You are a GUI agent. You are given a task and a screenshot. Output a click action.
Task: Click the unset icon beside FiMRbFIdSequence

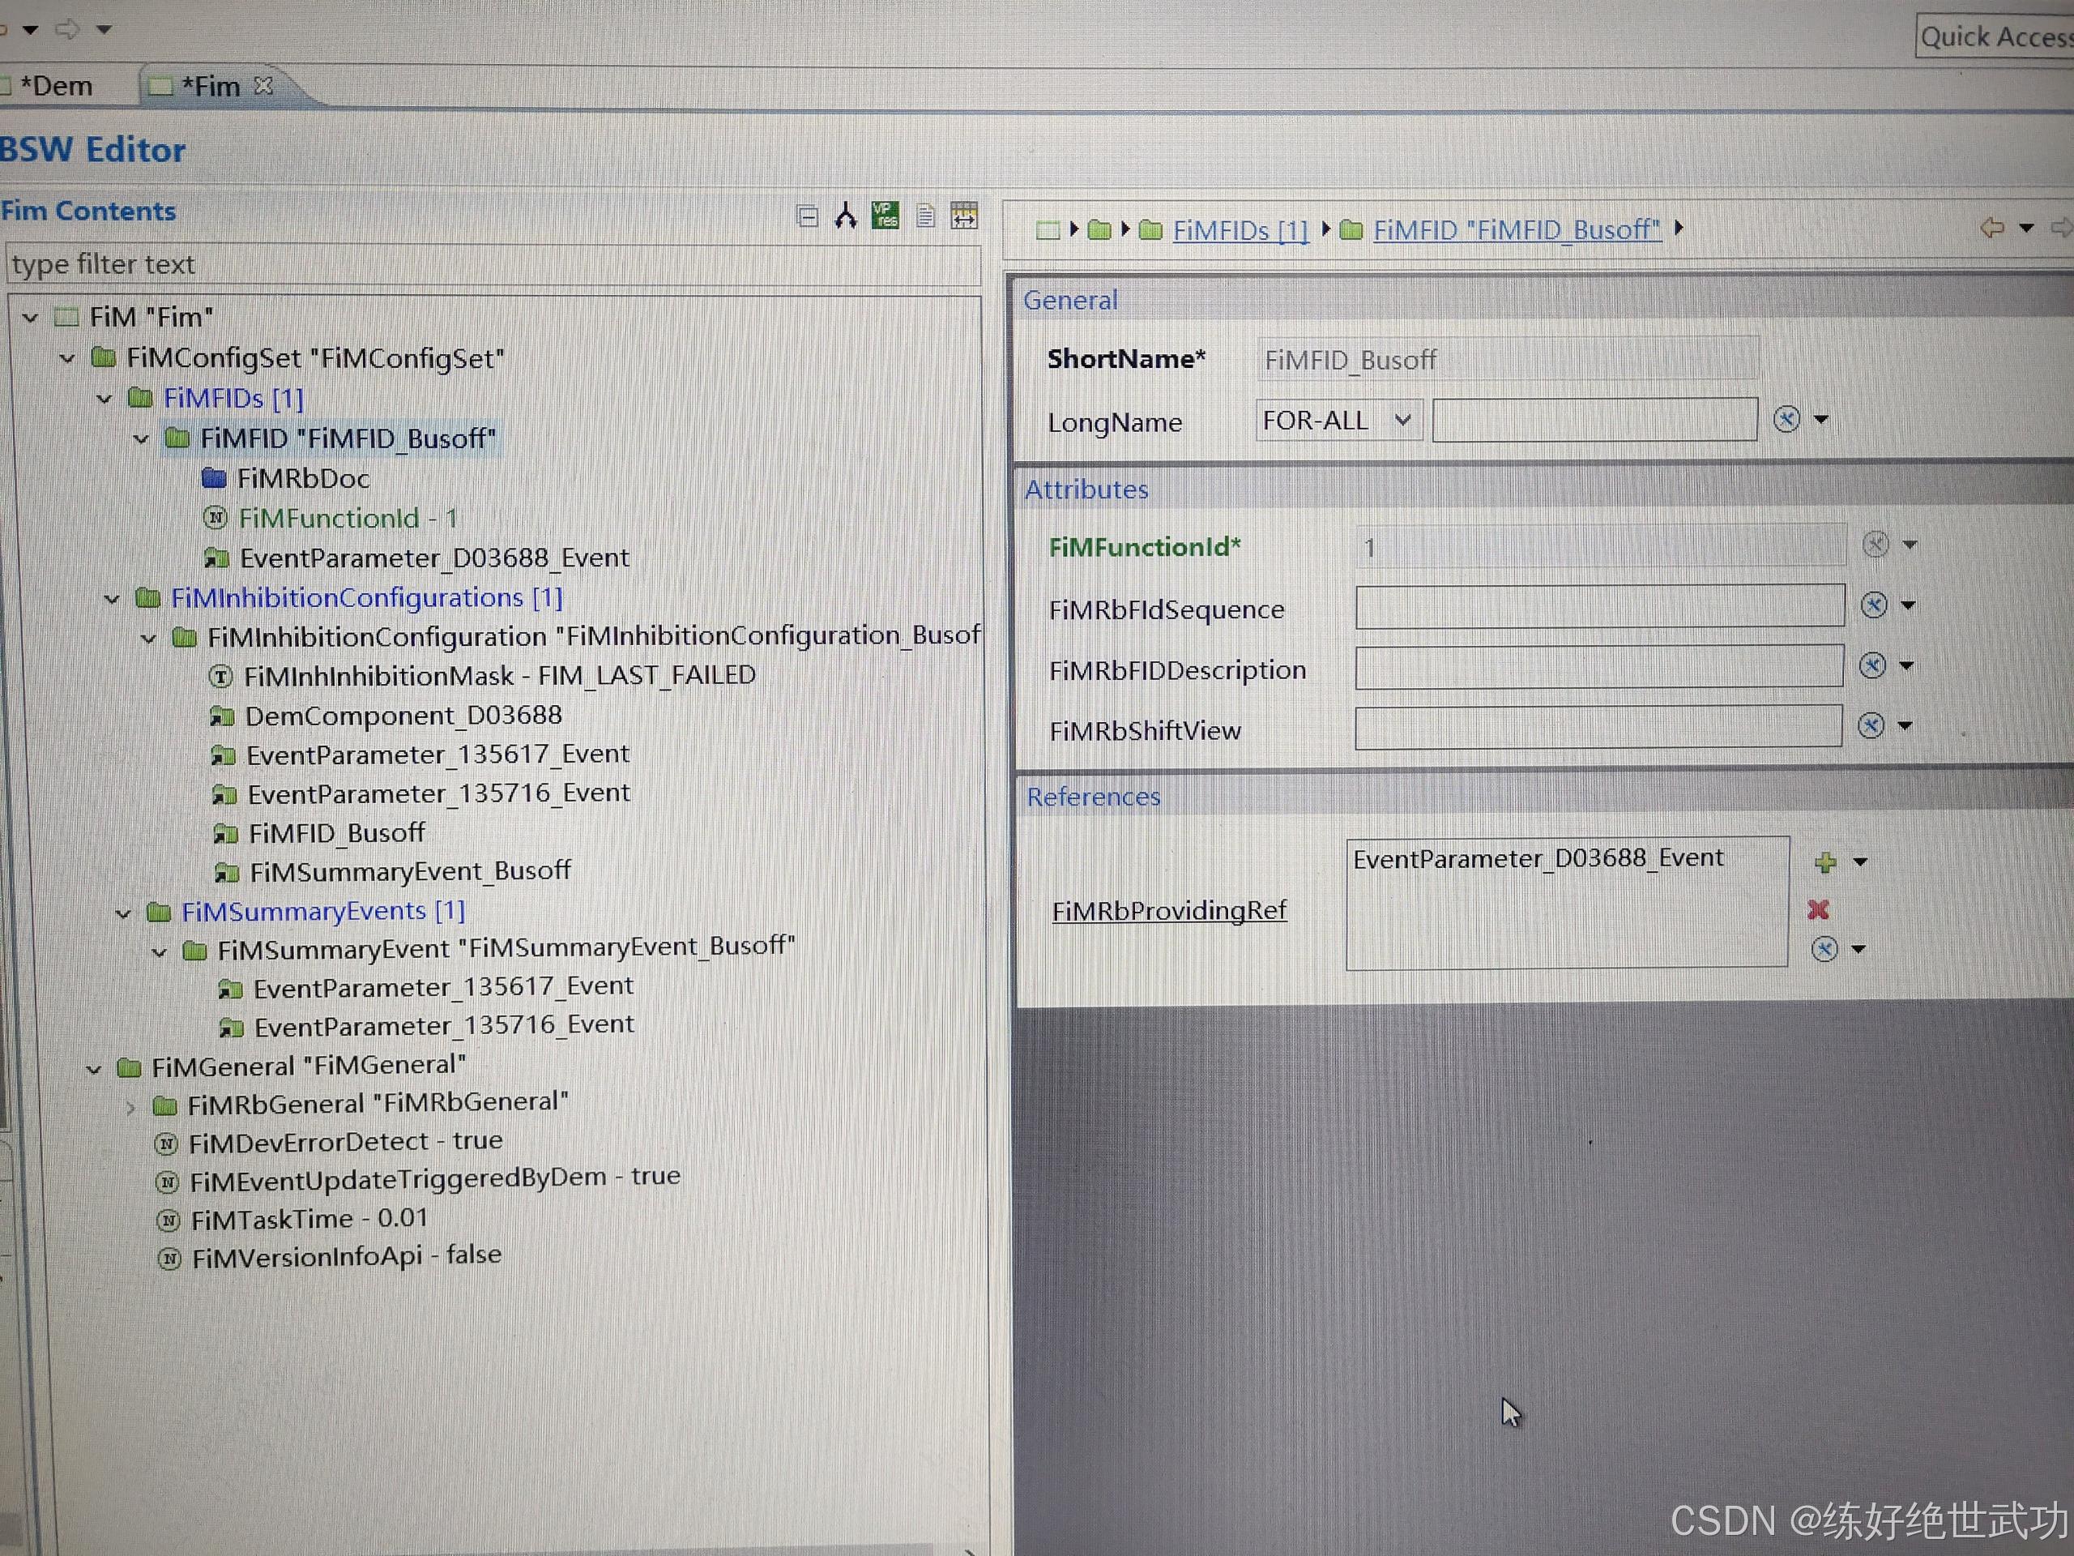pos(1873,605)
